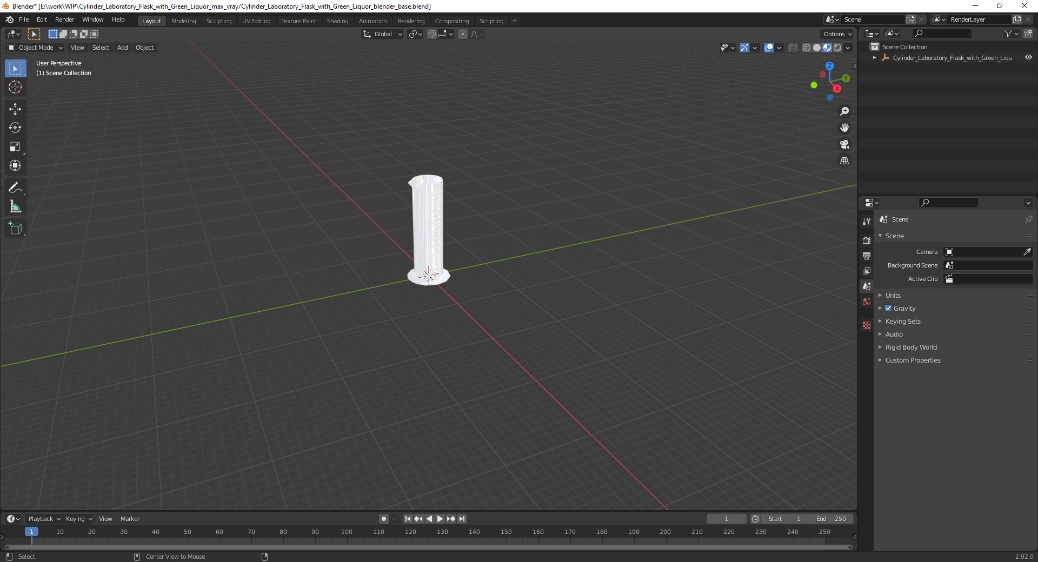Choose the Rotate tool
Image resolution: width=1038 pixels, height=562 pixels.
tap(15, 128)
